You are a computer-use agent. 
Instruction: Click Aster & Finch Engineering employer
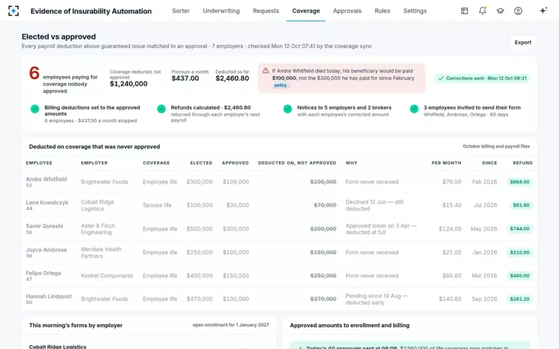98,229
